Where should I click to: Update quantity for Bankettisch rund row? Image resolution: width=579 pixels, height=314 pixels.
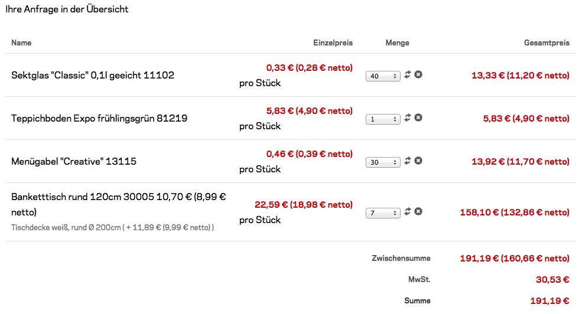[x=407, y=211]
